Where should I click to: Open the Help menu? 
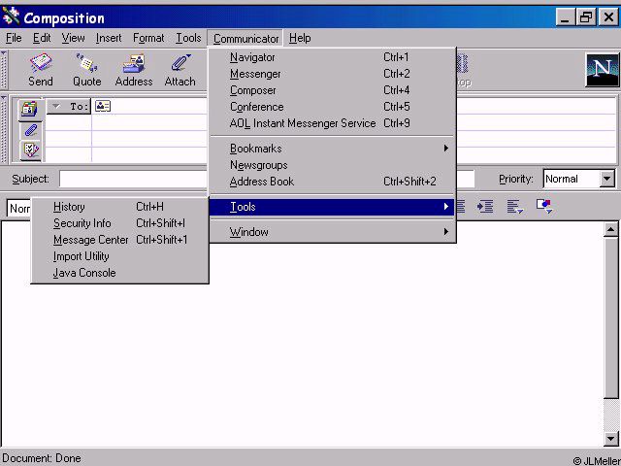point(300,38)
